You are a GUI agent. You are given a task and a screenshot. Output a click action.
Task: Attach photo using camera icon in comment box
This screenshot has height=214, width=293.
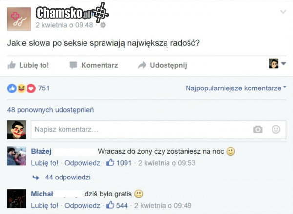258,129
